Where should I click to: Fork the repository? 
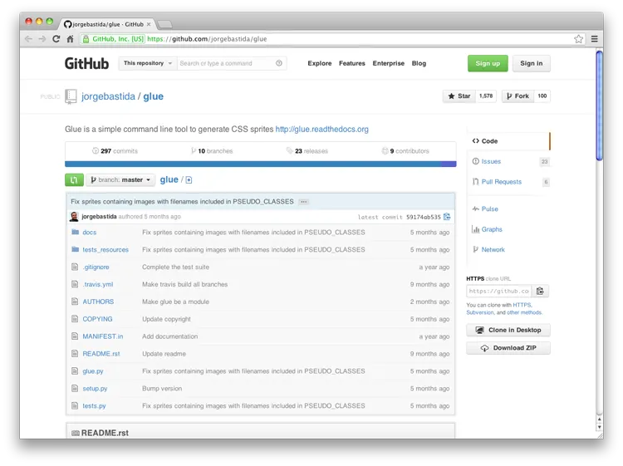518,96
